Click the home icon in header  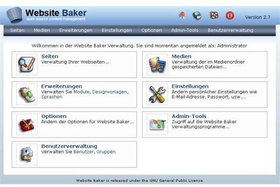182,15
